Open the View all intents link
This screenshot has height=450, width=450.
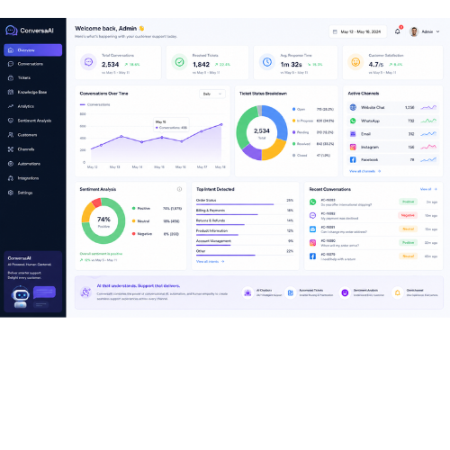pos(210,262)
